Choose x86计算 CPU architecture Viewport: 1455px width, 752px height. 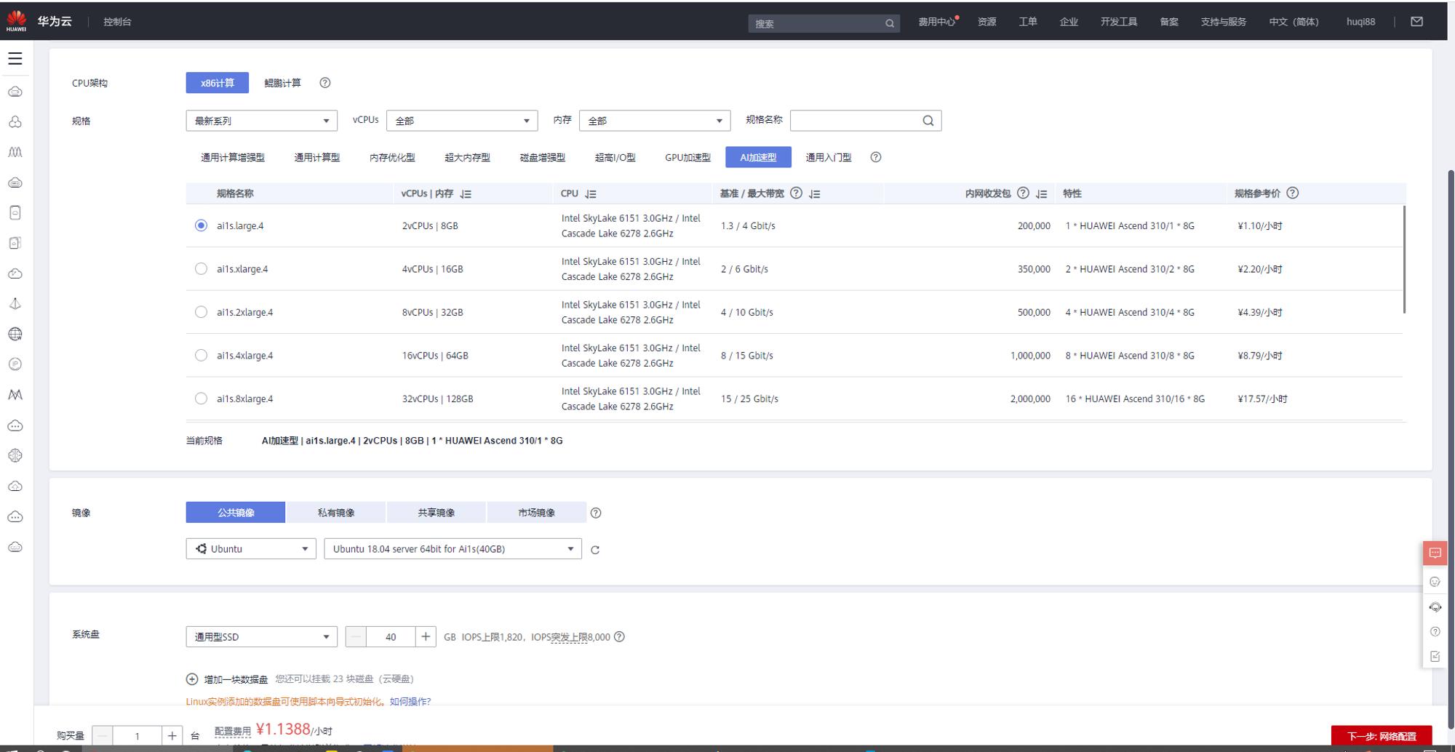pyautogui.click(x=217, y=83)
